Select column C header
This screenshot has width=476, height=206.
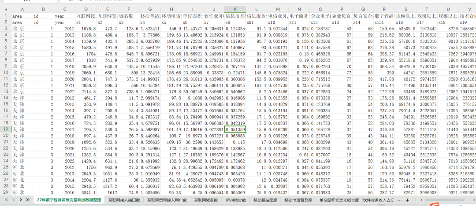(65, 9)
